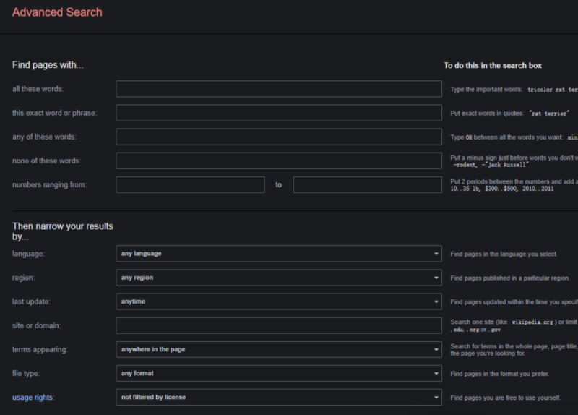Select the 'none of these words' input
Image resolution: width=578 pixels, height=415 pixels.
click(x=278, y=161)
